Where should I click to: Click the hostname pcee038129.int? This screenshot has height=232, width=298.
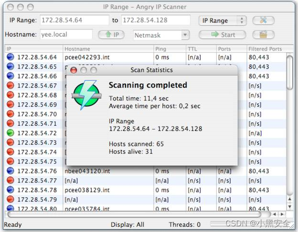pyautogui.click(x=87, y=190)
